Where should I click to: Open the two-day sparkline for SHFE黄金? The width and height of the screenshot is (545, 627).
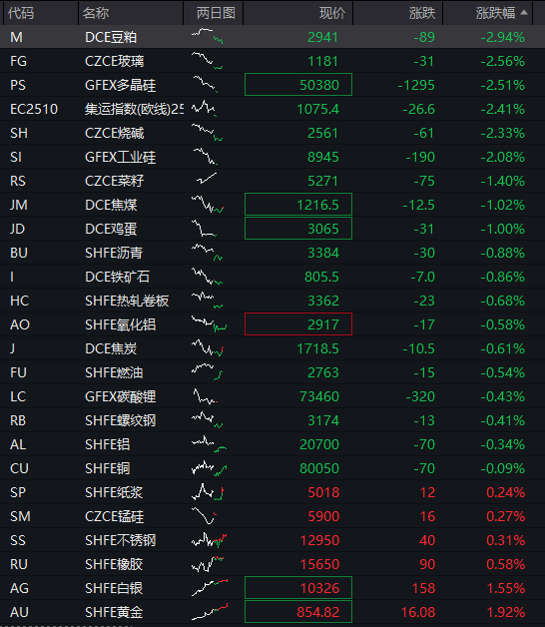pos(210,612)
